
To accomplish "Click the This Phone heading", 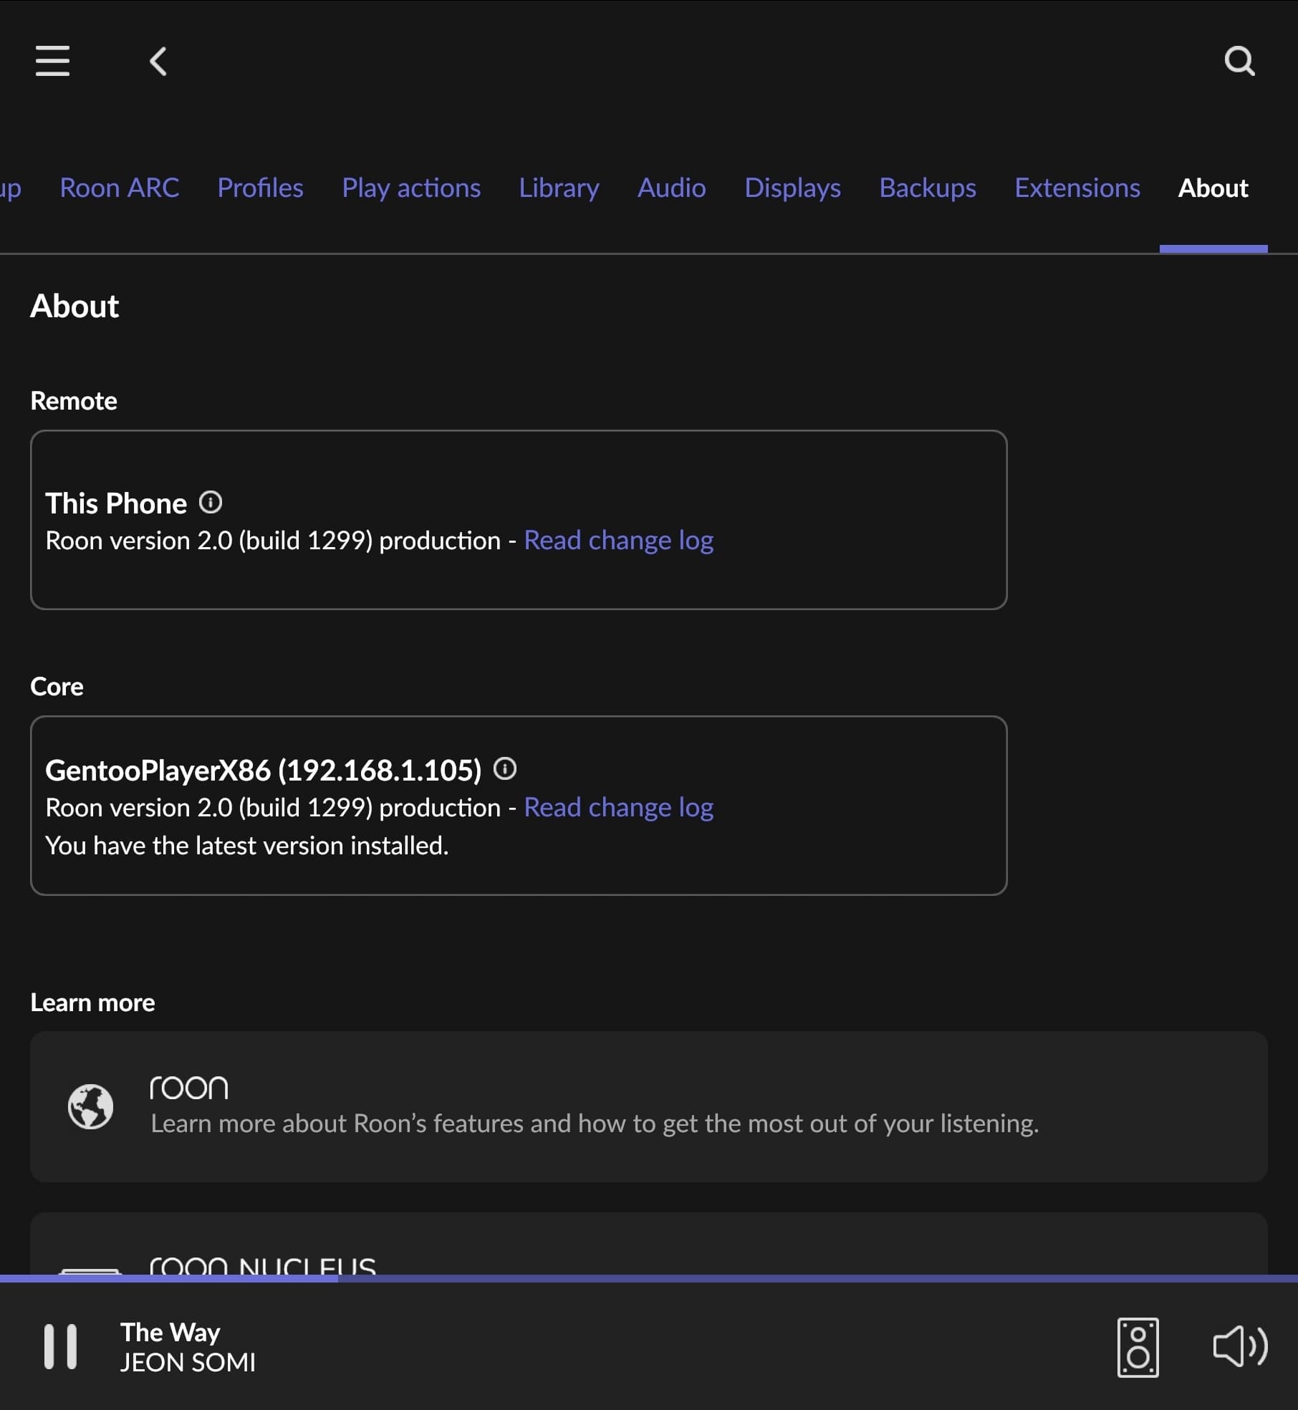I will (116, 503).
